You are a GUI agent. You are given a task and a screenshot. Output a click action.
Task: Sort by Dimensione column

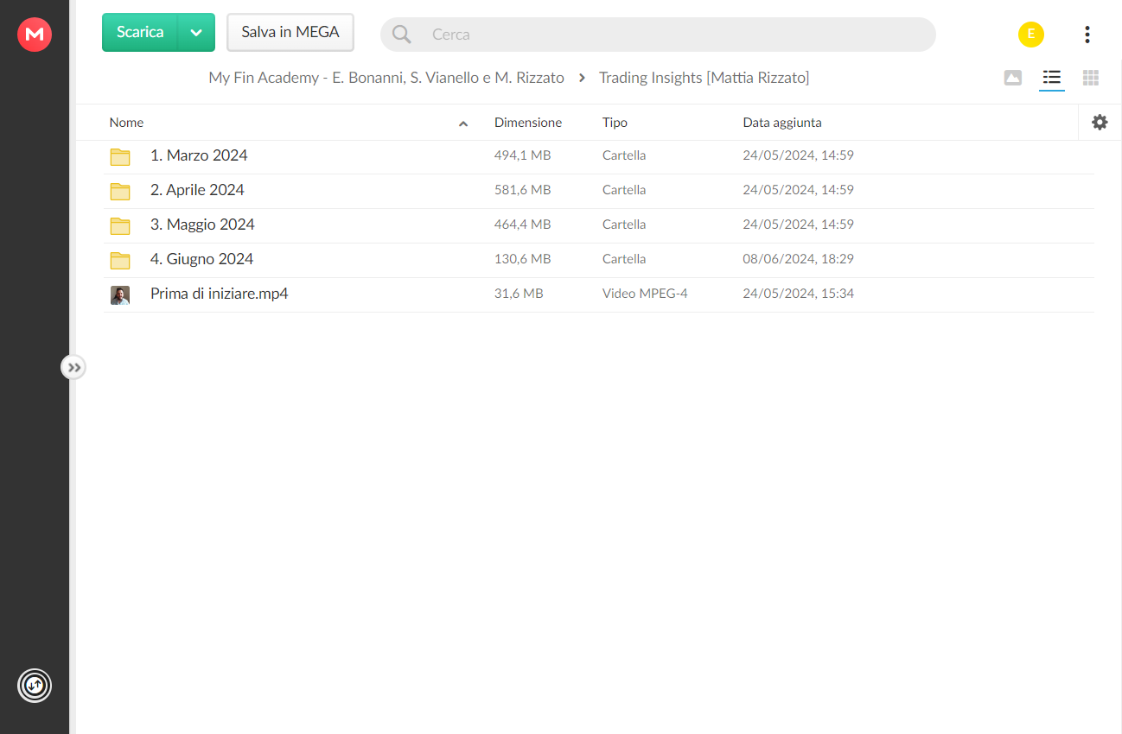(528, 123)
